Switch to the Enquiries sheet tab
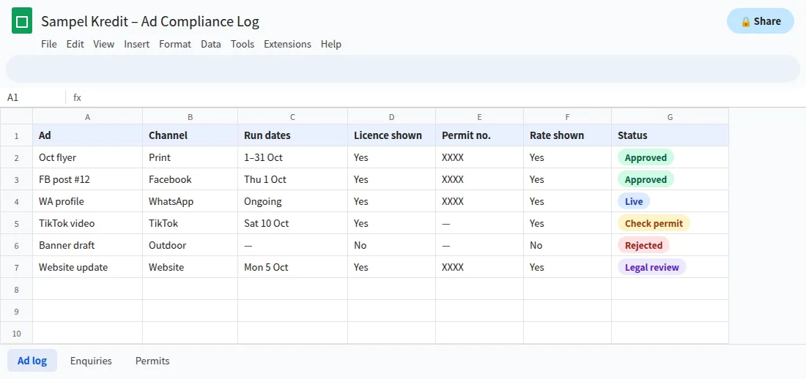Screen dimensions: 806x379 [91, 361]
